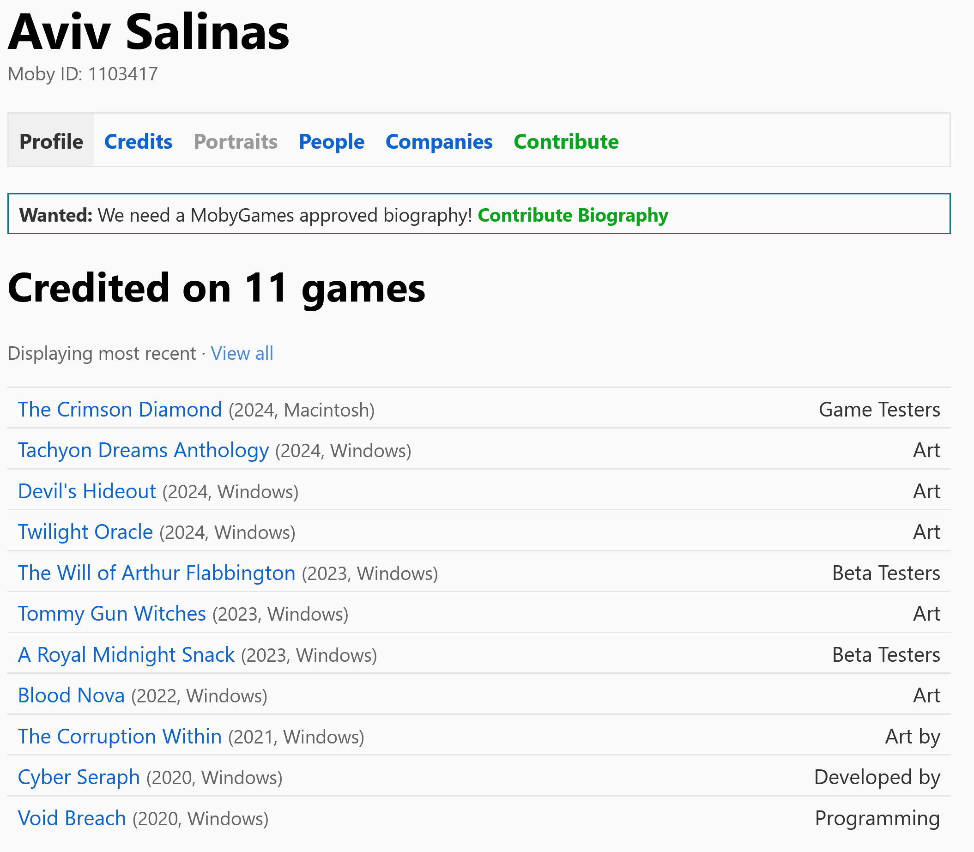This screenshot has width=974, height=852.
Task: Click Art role in Devil's Hideout row
Action: coord(926,491)
